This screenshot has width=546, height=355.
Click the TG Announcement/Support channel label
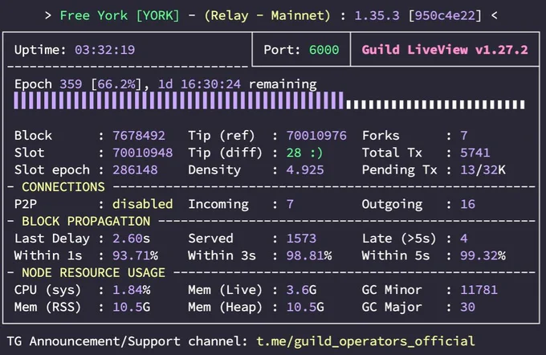(127, 341)
